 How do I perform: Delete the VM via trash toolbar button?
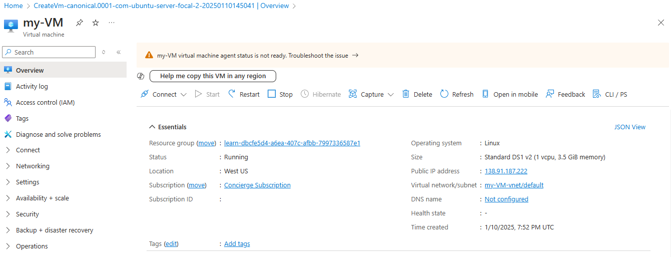tap(417, 94)
